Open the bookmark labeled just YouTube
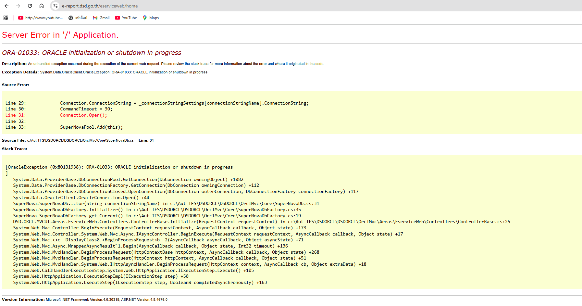This screenshot has height=306, width=582. pyautogui.click(x=126, y=18)
